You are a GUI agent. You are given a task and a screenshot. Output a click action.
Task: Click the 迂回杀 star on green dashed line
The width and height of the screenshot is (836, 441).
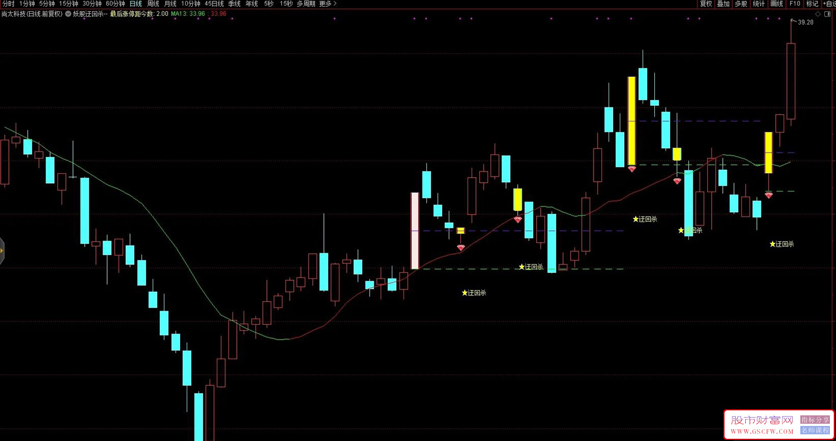pyautogui.click(x=531, y=267)
